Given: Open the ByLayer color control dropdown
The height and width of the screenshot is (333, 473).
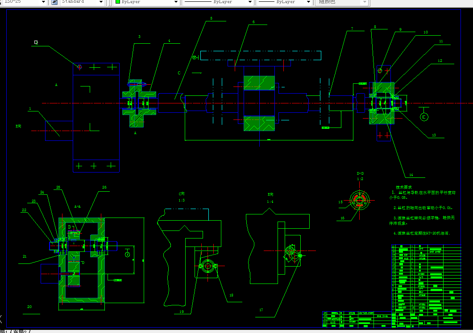Looking at the screenshot, I should [x=176, y=2].
